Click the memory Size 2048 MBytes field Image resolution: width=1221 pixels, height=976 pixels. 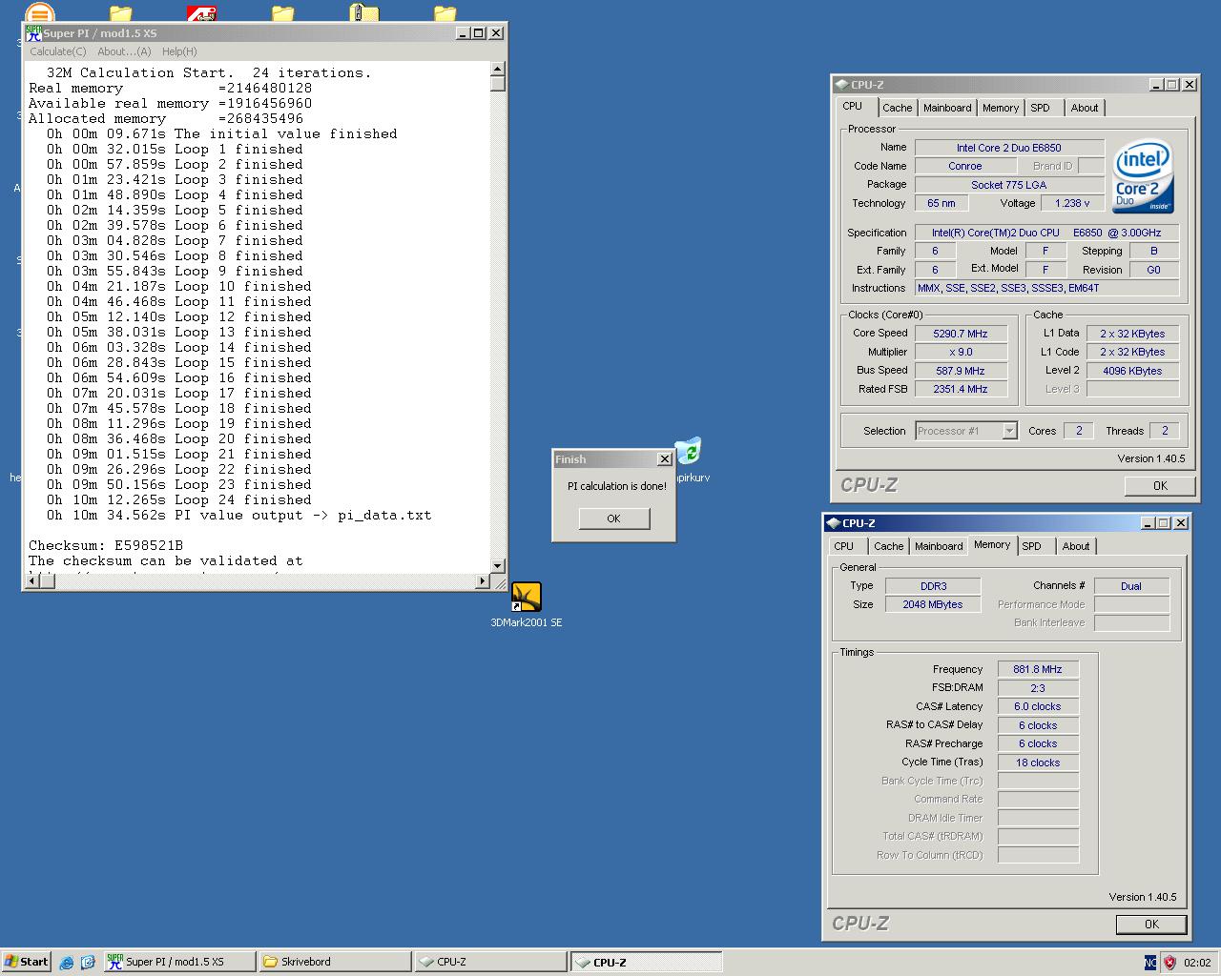933,604
